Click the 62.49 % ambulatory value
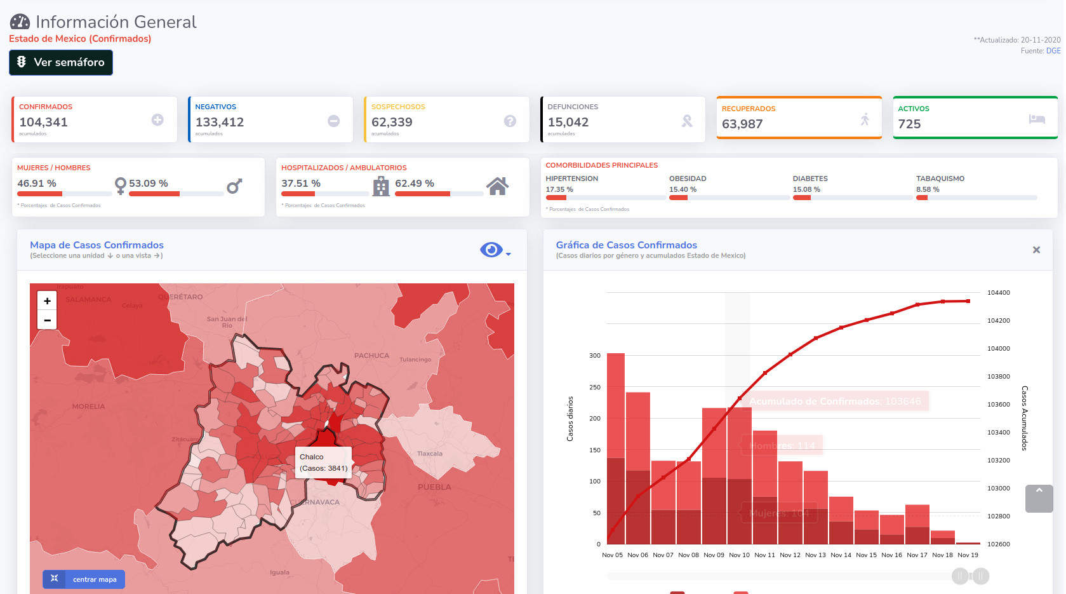1066x594 pixels. coord(415,183)
